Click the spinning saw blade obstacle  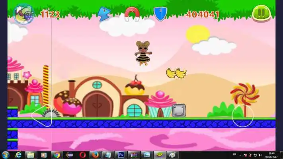click(x=51, y=114)
